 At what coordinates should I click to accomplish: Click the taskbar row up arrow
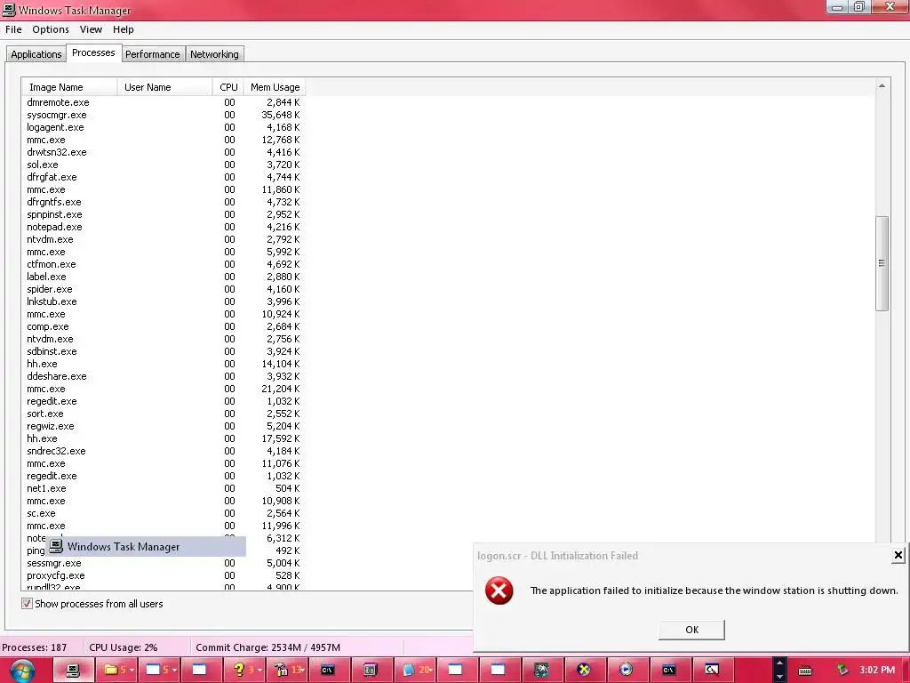tap(779, 663)
